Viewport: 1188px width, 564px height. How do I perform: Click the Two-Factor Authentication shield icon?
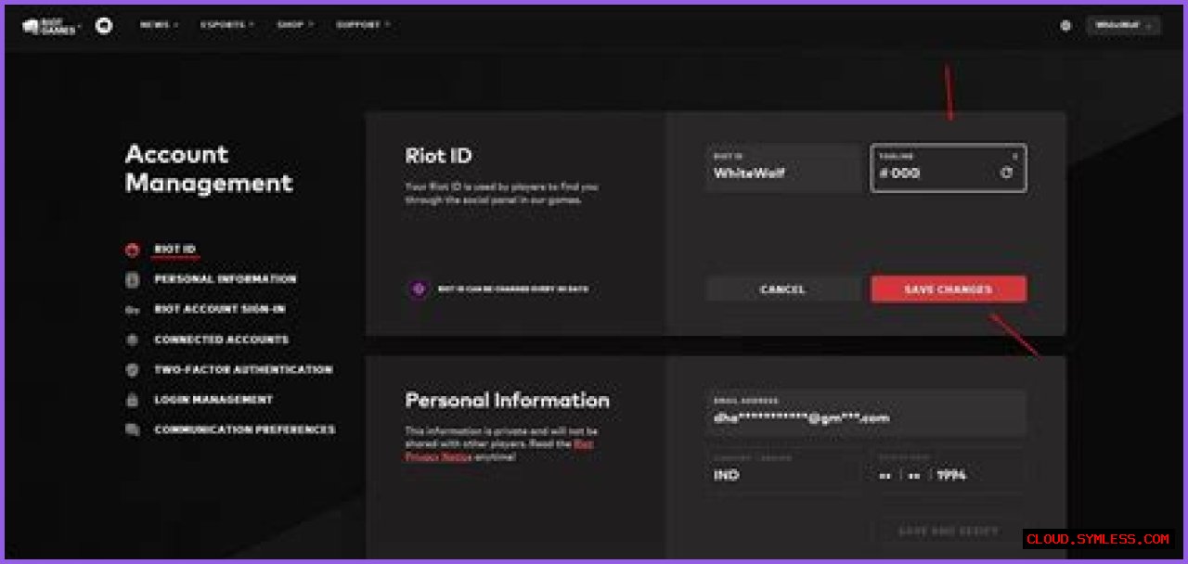click(x=133, y=369)
